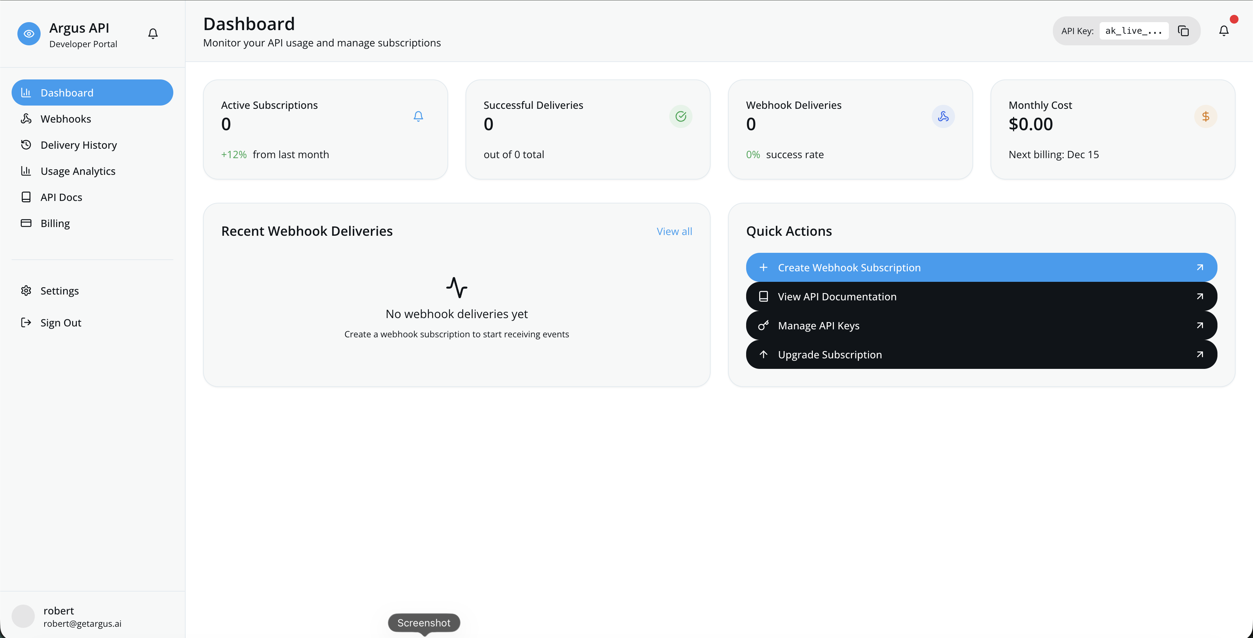This screenshot has height=638, width=1253.
Task: Click the green checkmark on Successful Deliveries
Action: tap(681, 116)
